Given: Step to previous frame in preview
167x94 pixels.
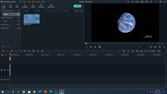Looking at the screenshot, I should pyautogui.click(x=87, y=47).
